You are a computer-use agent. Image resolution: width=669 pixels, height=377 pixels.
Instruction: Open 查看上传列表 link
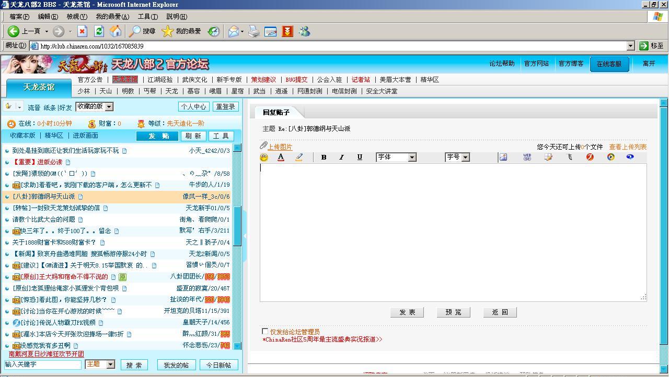pos(628,147)
